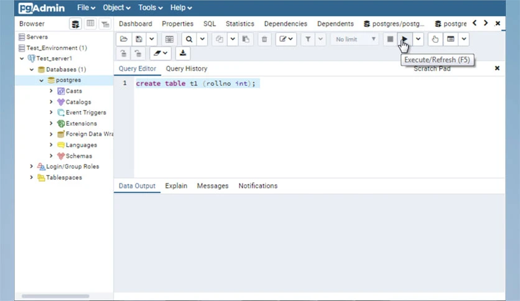The height and width of the screenshot is (301, 520).
Task: Click the View Data grid icon in Browser panel
Action: point(90,24)
